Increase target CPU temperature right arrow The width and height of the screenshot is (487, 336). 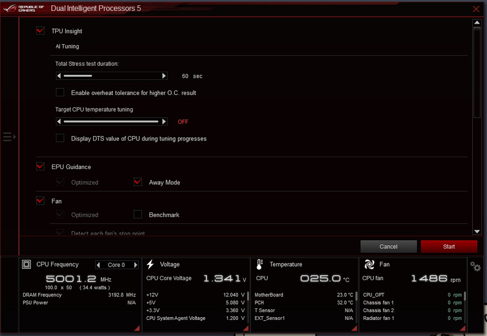pyautogui.click(x=164, y=121)
